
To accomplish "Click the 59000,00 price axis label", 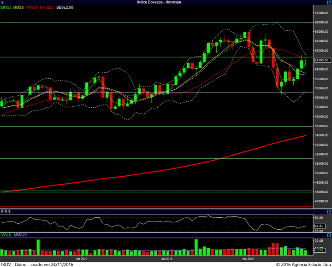I will point(322,88).
